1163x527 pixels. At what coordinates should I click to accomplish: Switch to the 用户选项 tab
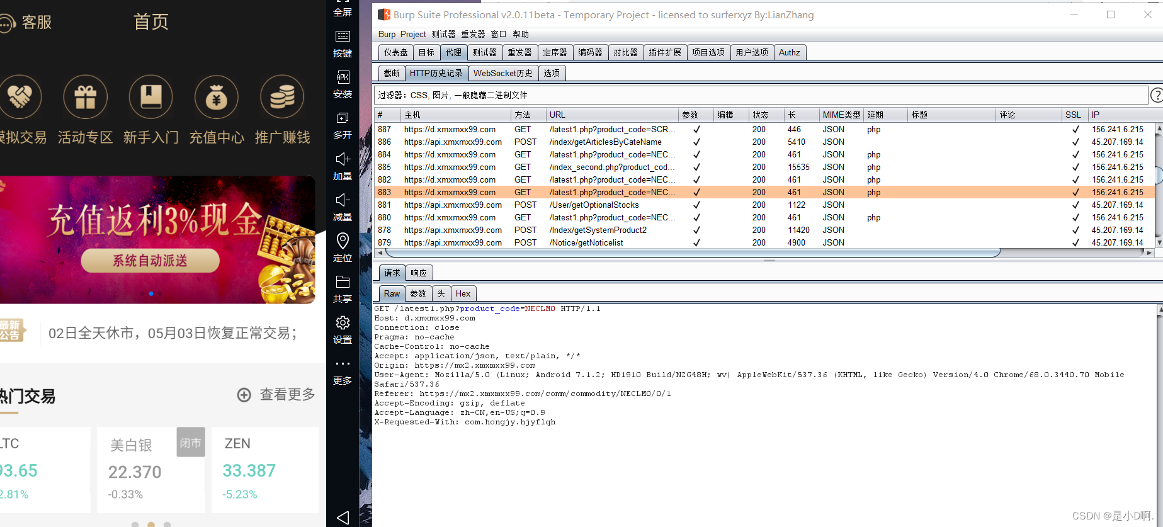[752, 52]
